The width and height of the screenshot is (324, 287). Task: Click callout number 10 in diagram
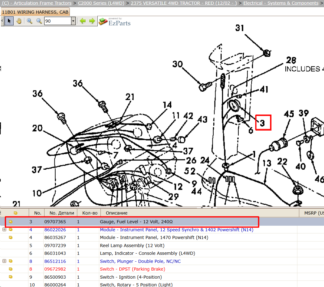(x=37, y=193)
